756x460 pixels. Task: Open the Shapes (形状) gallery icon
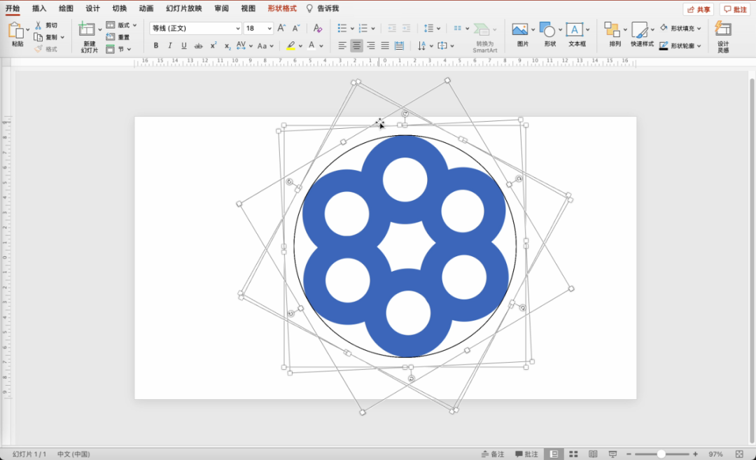(547, 29)
